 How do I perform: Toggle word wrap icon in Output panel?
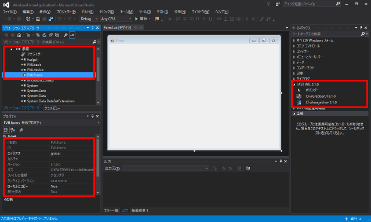[x=248, y=168]
